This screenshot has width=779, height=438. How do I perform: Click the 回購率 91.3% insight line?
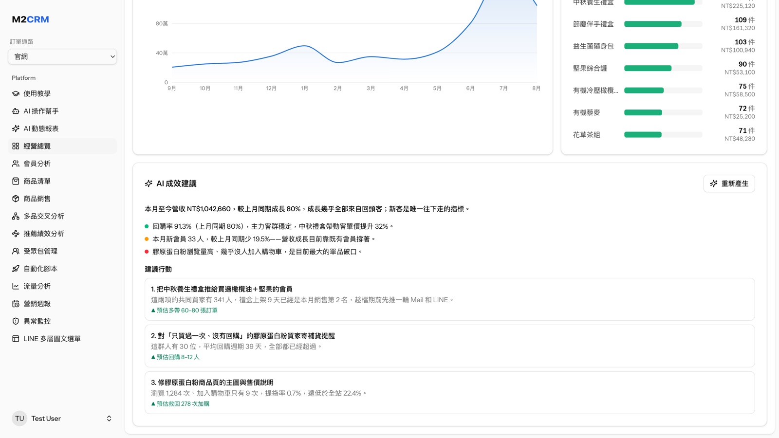269,226
